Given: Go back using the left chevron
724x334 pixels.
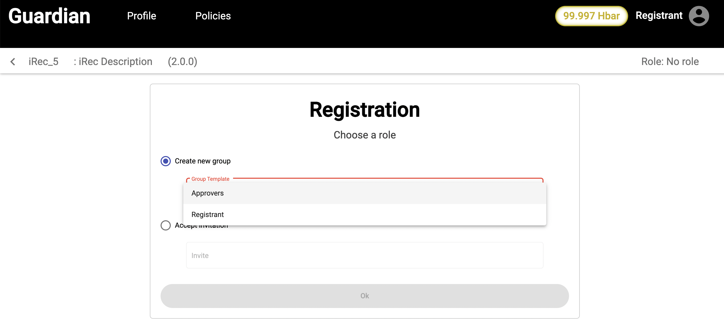Looking at the screenshot, I should pos(13,62).
